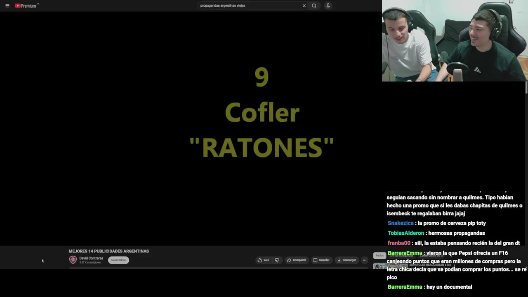Grab the page scrollbar on the right edge
Viewport: 528px width, 297px height.
click(526, 87)
